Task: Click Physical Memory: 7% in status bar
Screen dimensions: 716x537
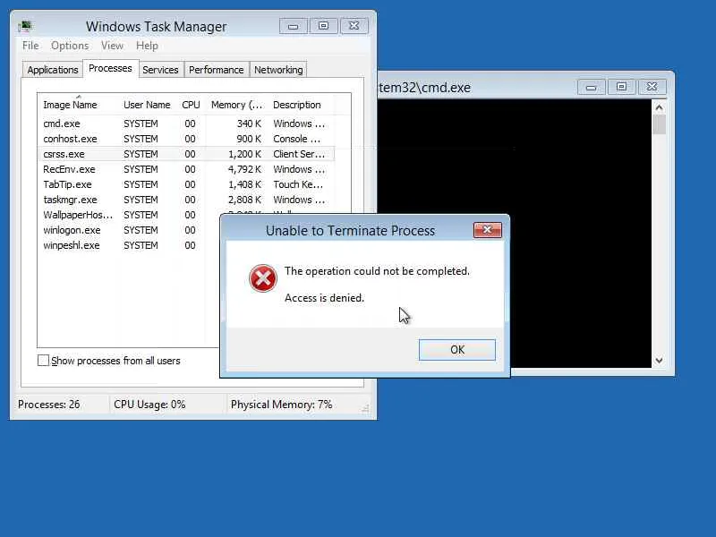Action: [x=281, y=405]
